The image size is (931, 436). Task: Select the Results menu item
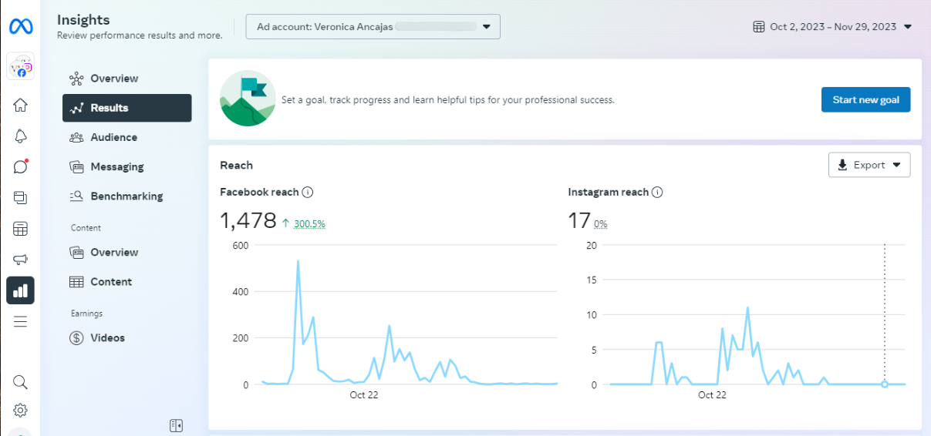click(127, 108)
